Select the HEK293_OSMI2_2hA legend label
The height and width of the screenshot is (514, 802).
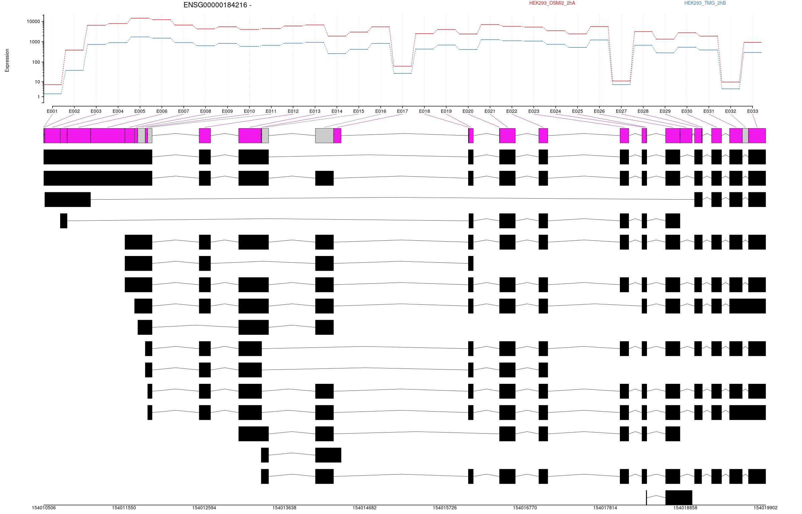coord(552,3)
